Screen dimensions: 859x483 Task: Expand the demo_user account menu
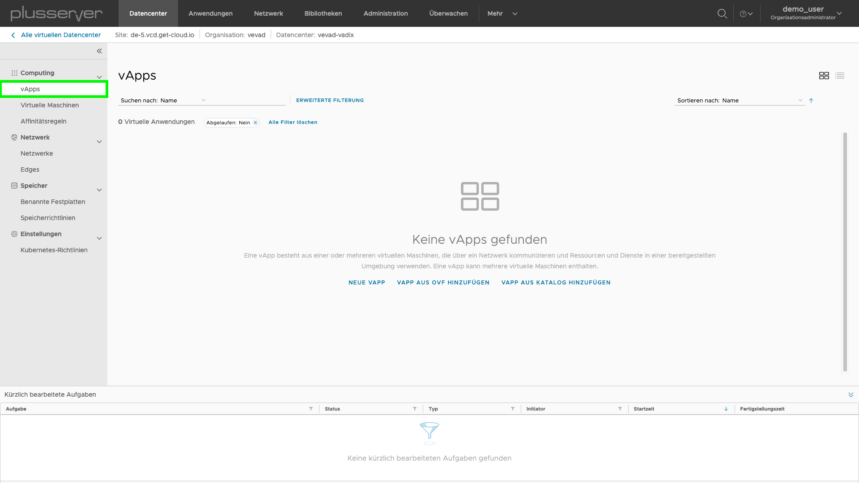[807, 13]
